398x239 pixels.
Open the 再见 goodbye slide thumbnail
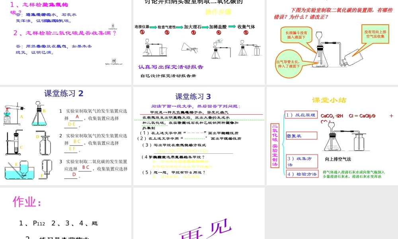click(x=199, y=214)
